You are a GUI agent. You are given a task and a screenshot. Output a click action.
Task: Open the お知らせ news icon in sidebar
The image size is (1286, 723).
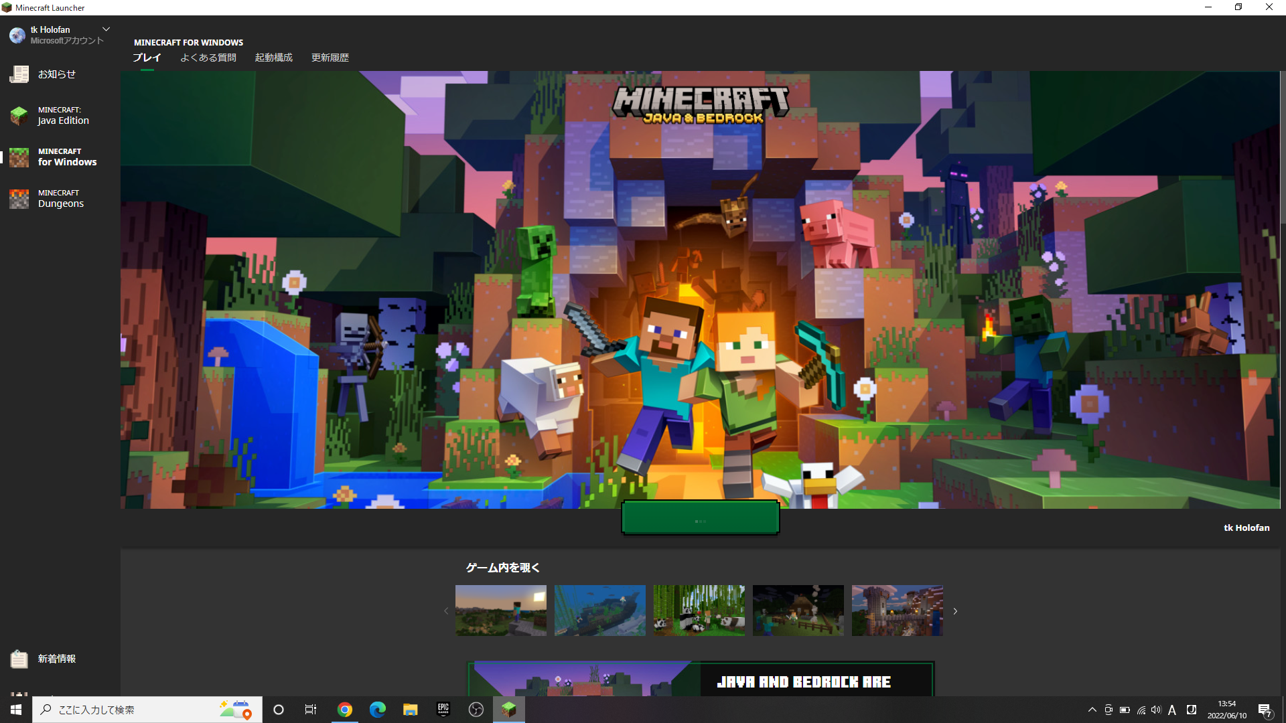click(19, 74)
